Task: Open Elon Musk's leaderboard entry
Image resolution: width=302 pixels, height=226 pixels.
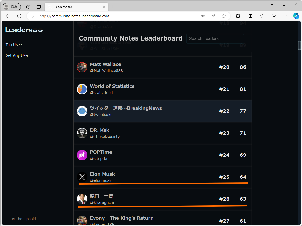Action: (103, 174)
